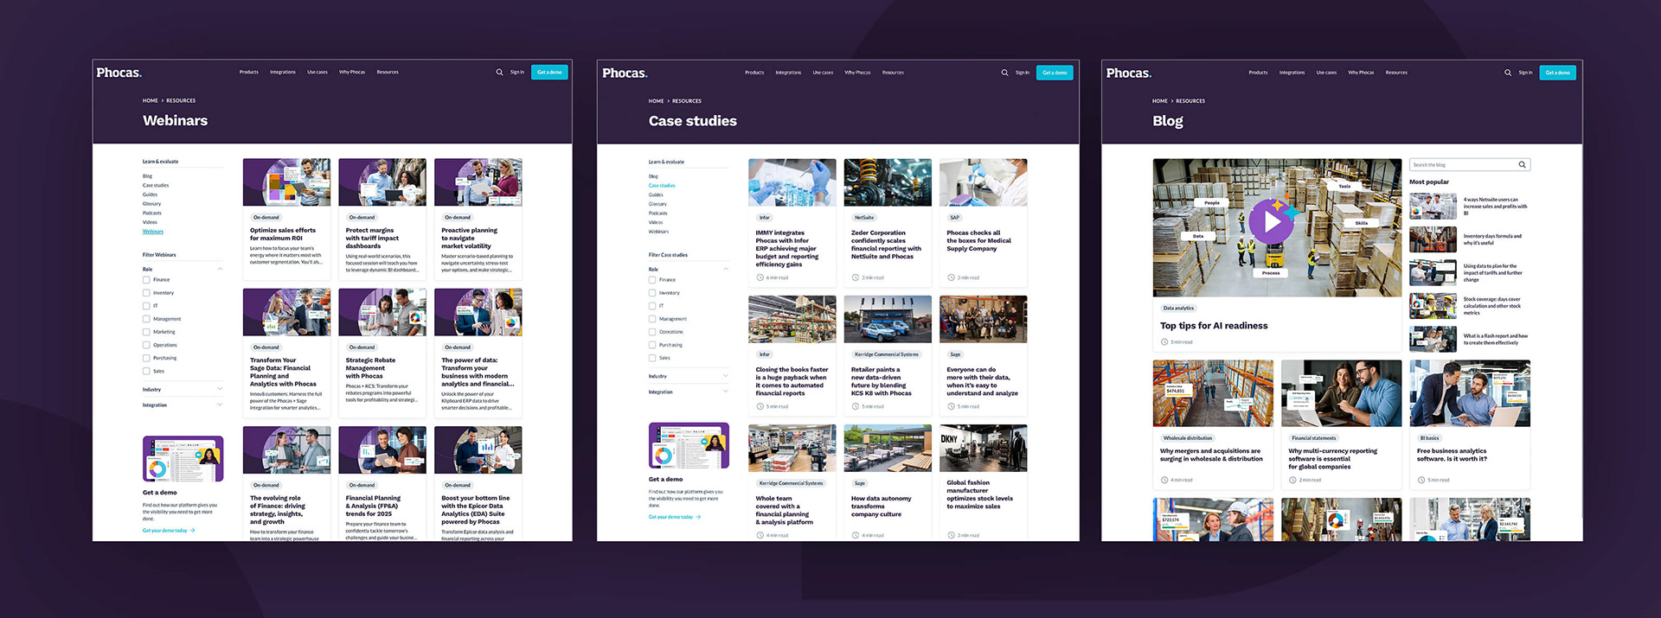Check the Inventory role filter on Webinars page
Screen dimensions: 1661x618
coord(146,293)
